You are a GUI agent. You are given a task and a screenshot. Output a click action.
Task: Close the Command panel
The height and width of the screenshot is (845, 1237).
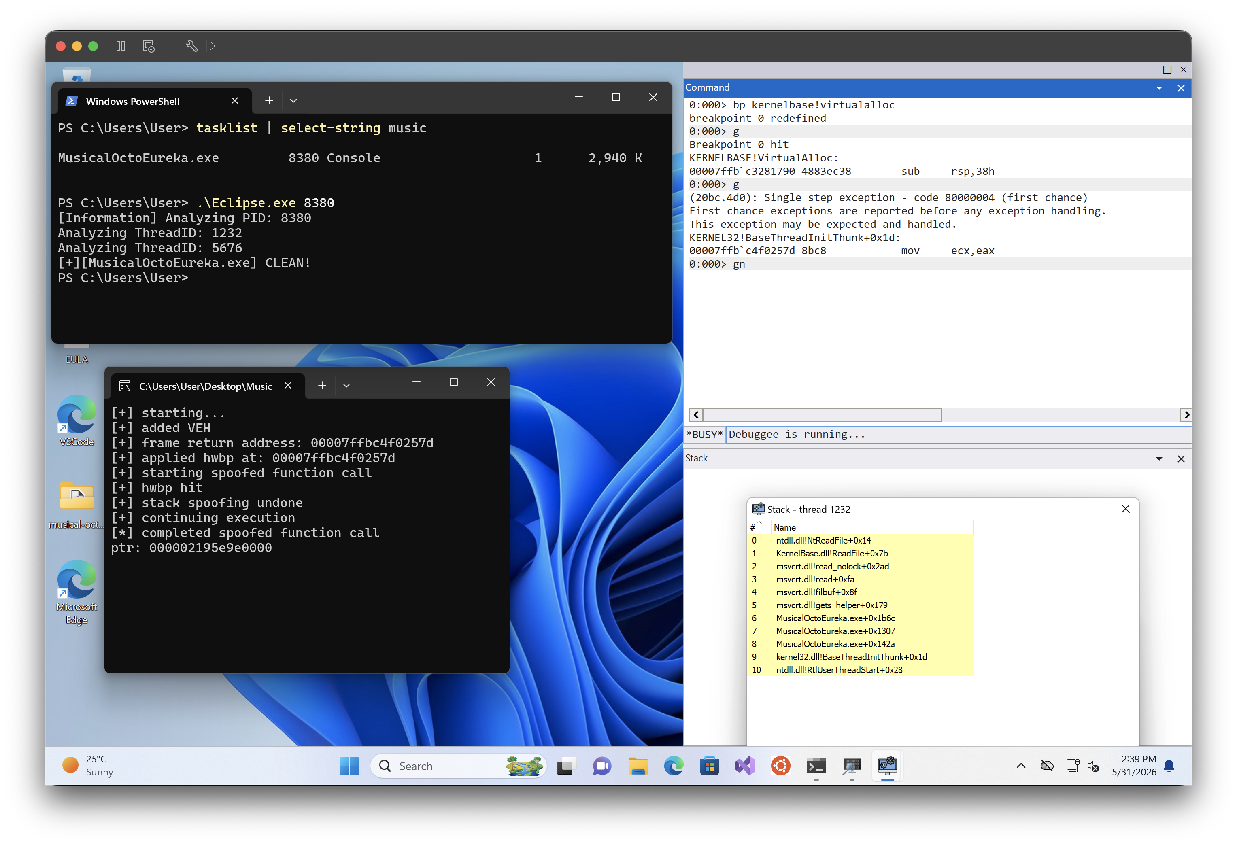1181,88
